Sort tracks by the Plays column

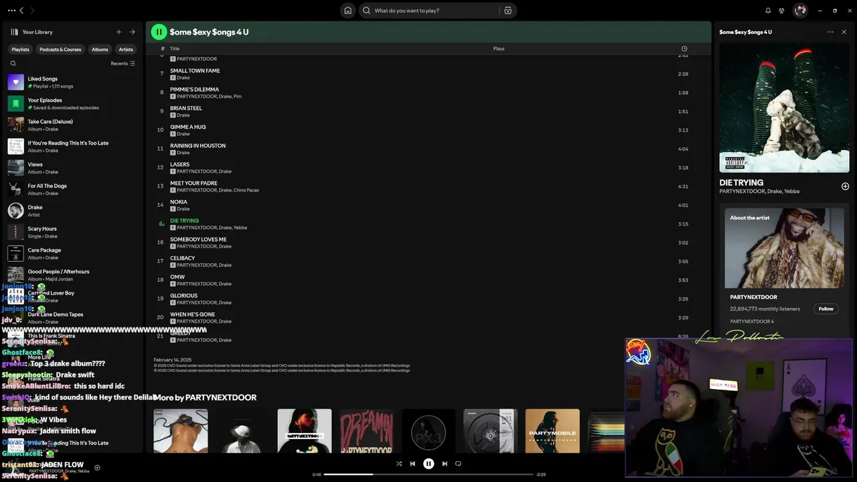(x=499, y=49)
